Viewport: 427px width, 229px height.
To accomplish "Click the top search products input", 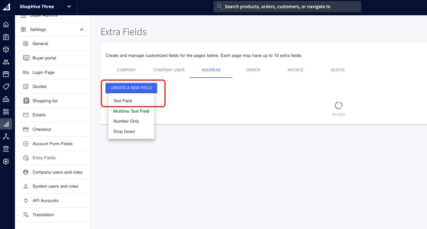I will click(x=287, y=7).
